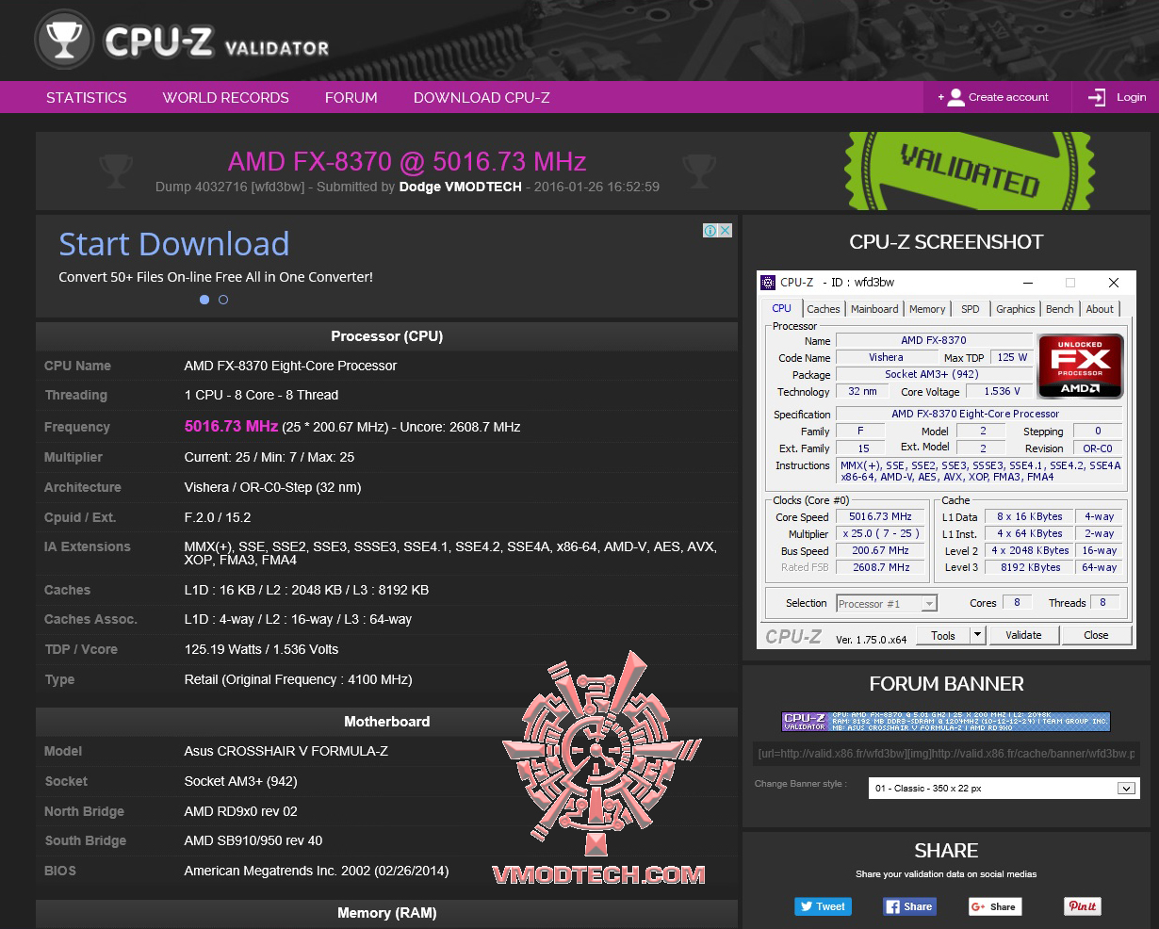
Task: Open the Change Banner style dropdown
Action: (1004, 789)
